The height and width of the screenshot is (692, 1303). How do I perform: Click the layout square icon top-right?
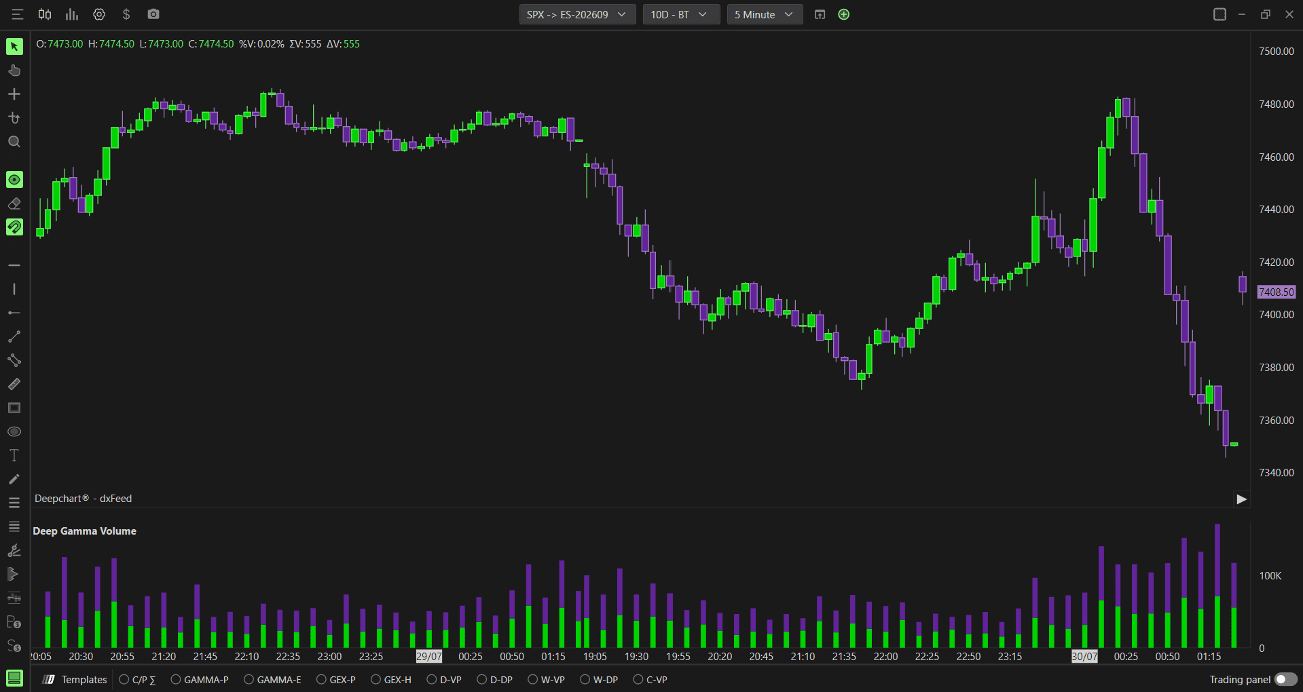point(1219,14)
